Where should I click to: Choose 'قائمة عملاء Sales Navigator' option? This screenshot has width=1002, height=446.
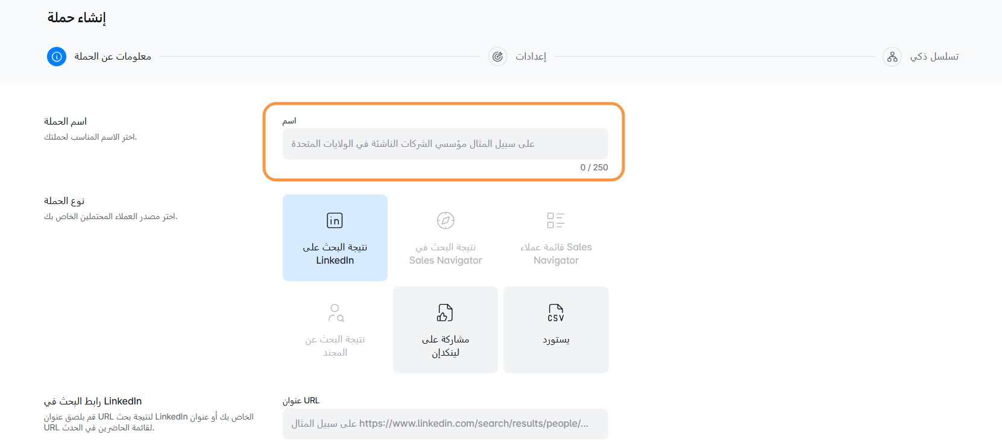pos(556,253)
